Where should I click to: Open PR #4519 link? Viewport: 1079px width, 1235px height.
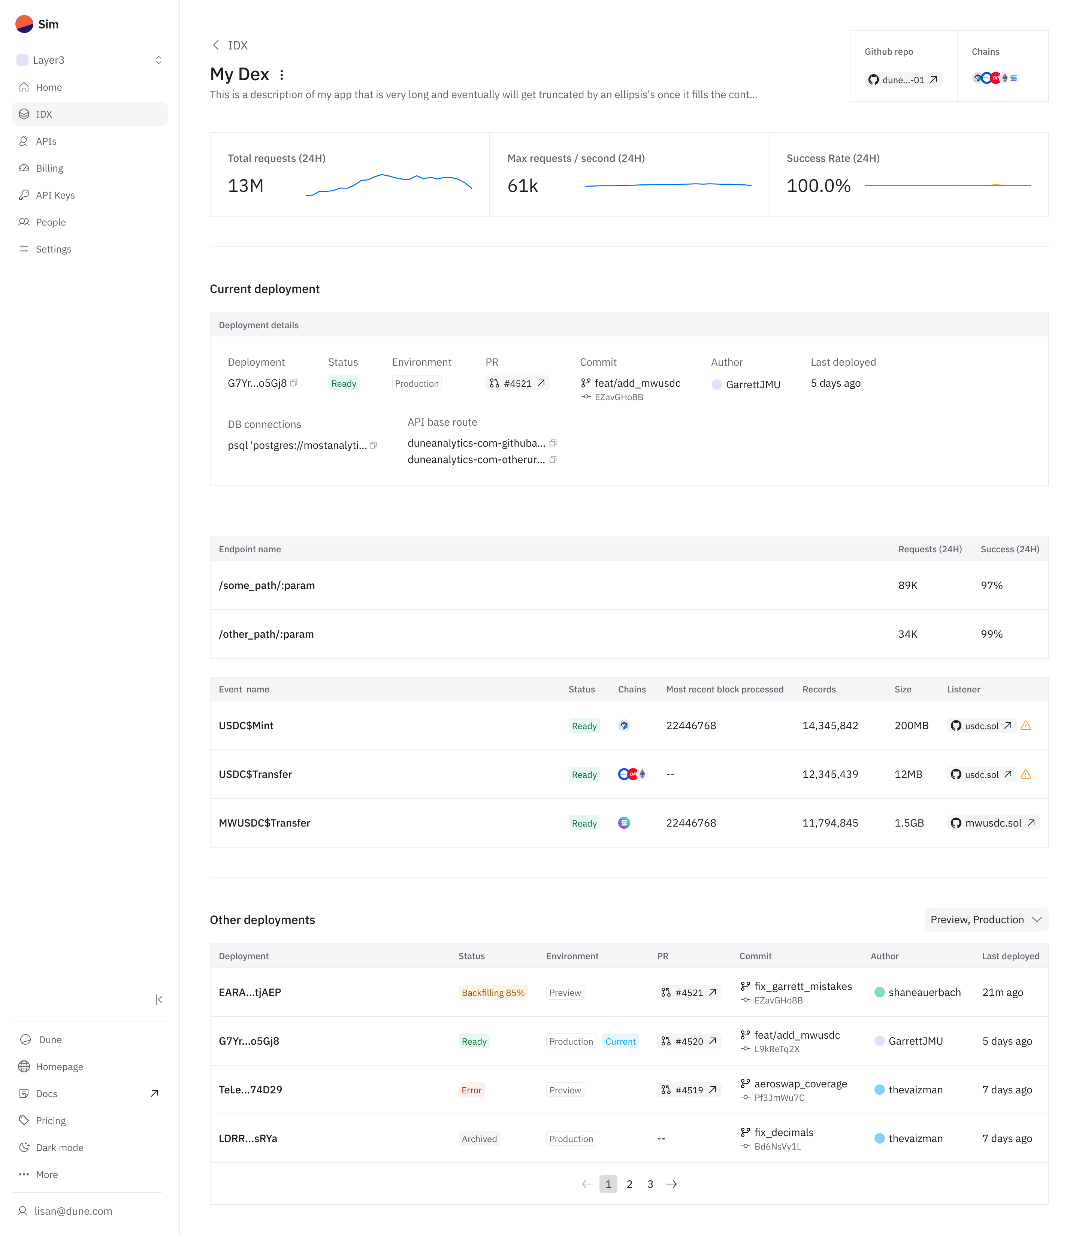pos(689,1090)
